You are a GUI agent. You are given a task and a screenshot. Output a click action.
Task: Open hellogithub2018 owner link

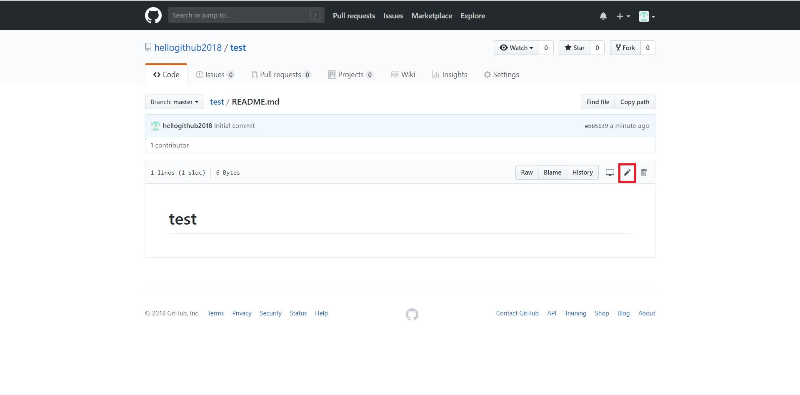[x=188, y=47]
